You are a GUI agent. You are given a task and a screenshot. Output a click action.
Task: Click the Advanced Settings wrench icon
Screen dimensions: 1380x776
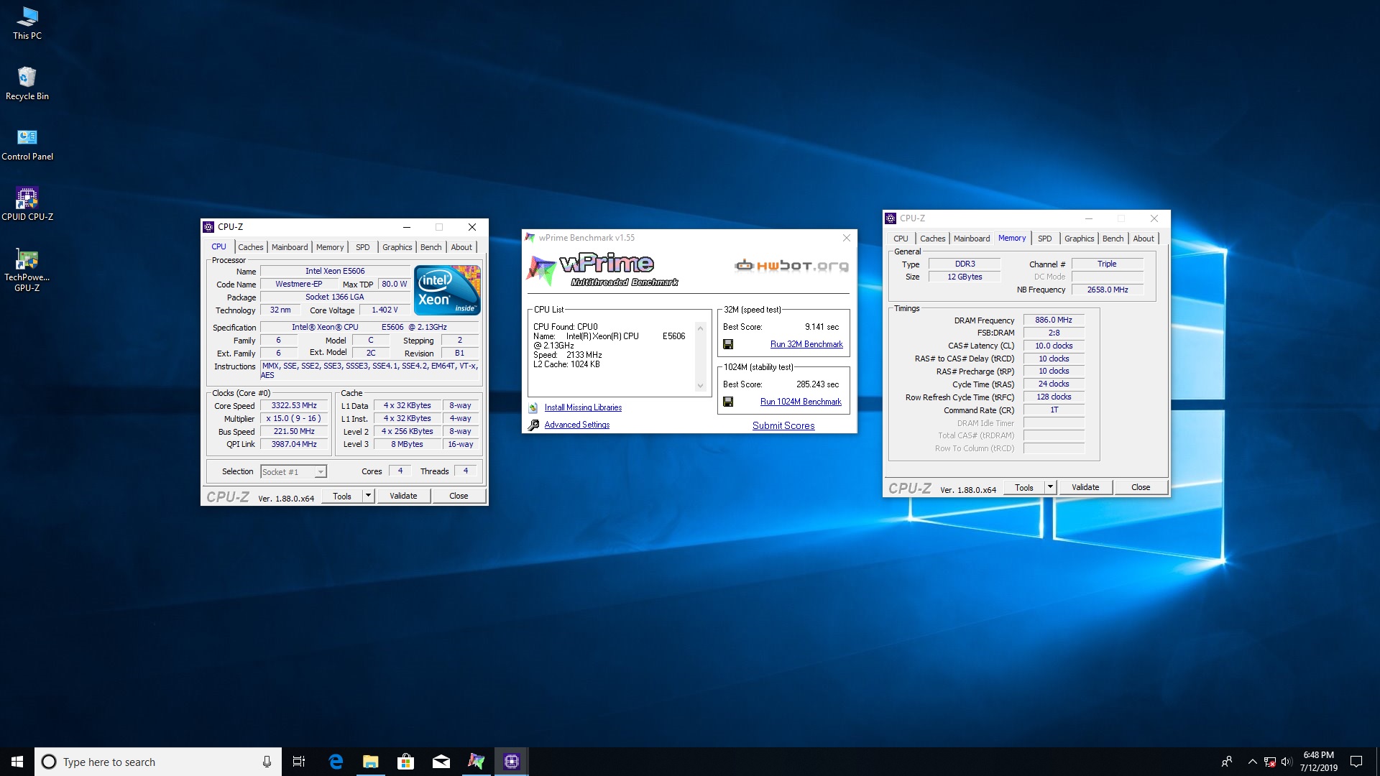pyautogui.click(x=533, y=425)
